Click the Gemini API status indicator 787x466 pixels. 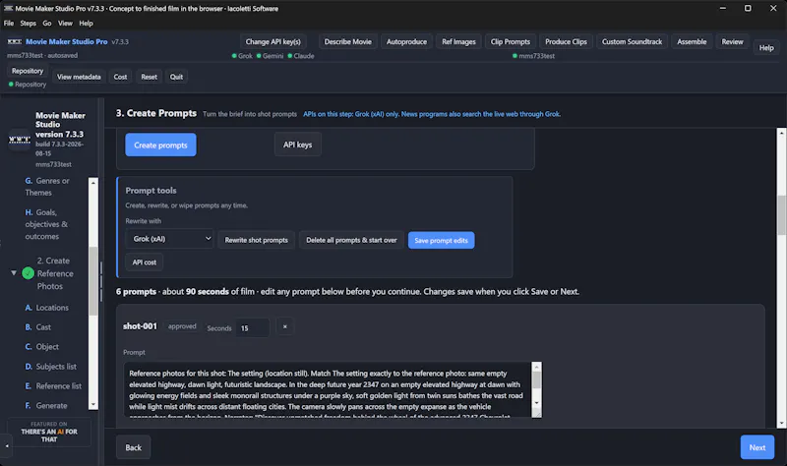tap(270, 56)
